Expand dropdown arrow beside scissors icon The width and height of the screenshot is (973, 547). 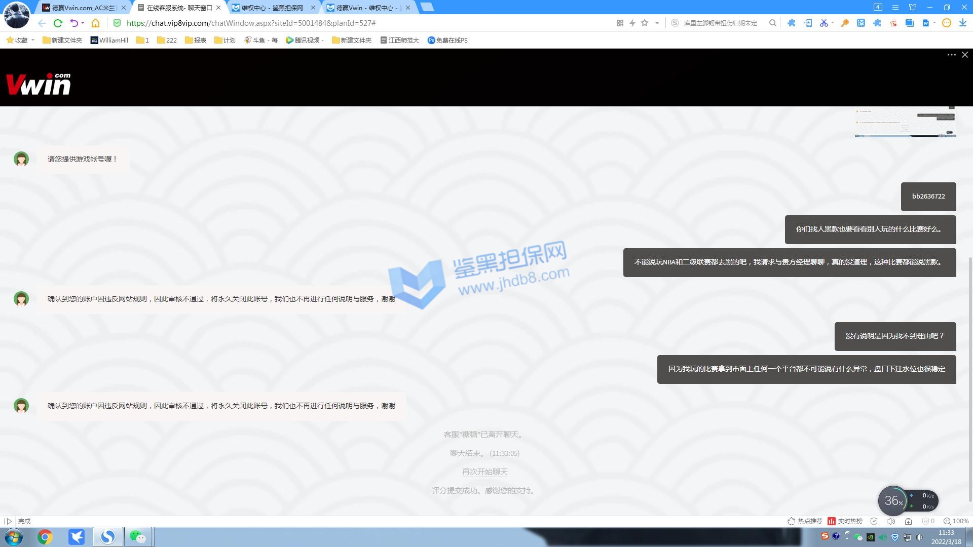click(833, 23)
